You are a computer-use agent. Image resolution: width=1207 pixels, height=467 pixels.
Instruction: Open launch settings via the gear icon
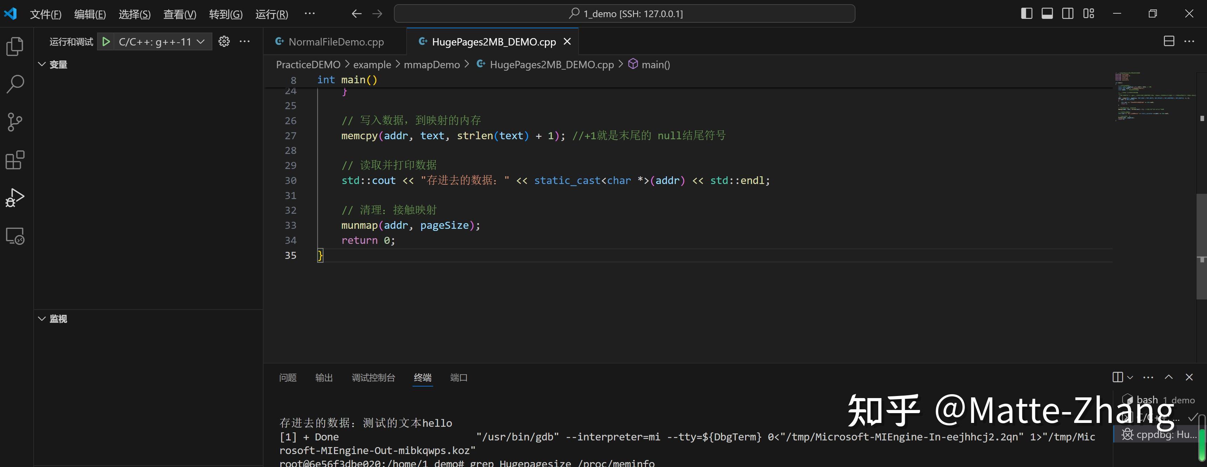pyautogui.click(x=224, y=41)
